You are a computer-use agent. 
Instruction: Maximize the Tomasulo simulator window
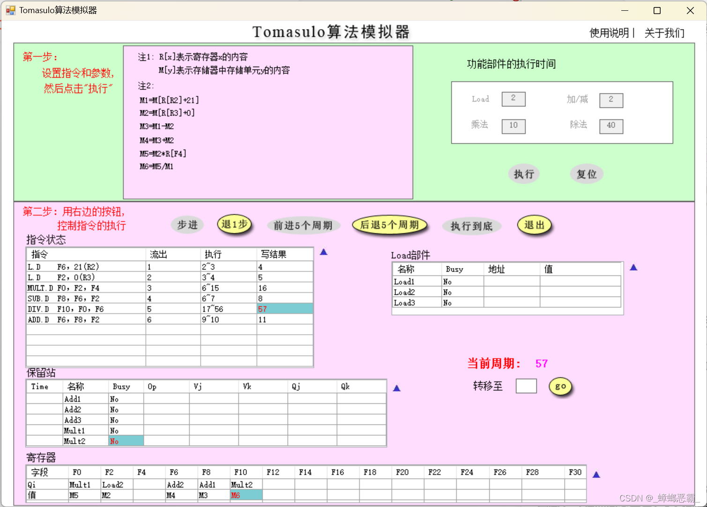pyautogui.click(x=657, y=10)
